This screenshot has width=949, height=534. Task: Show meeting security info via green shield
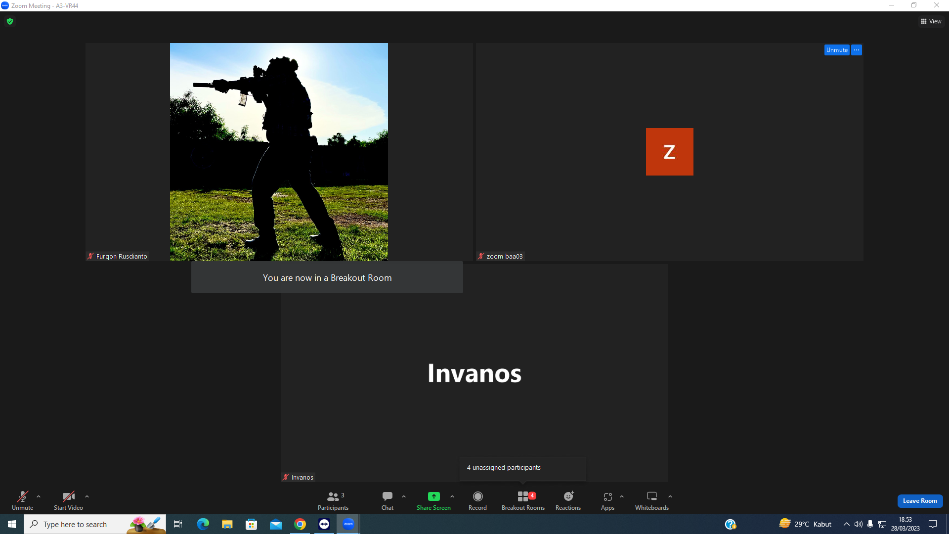(x=10, y=21)
